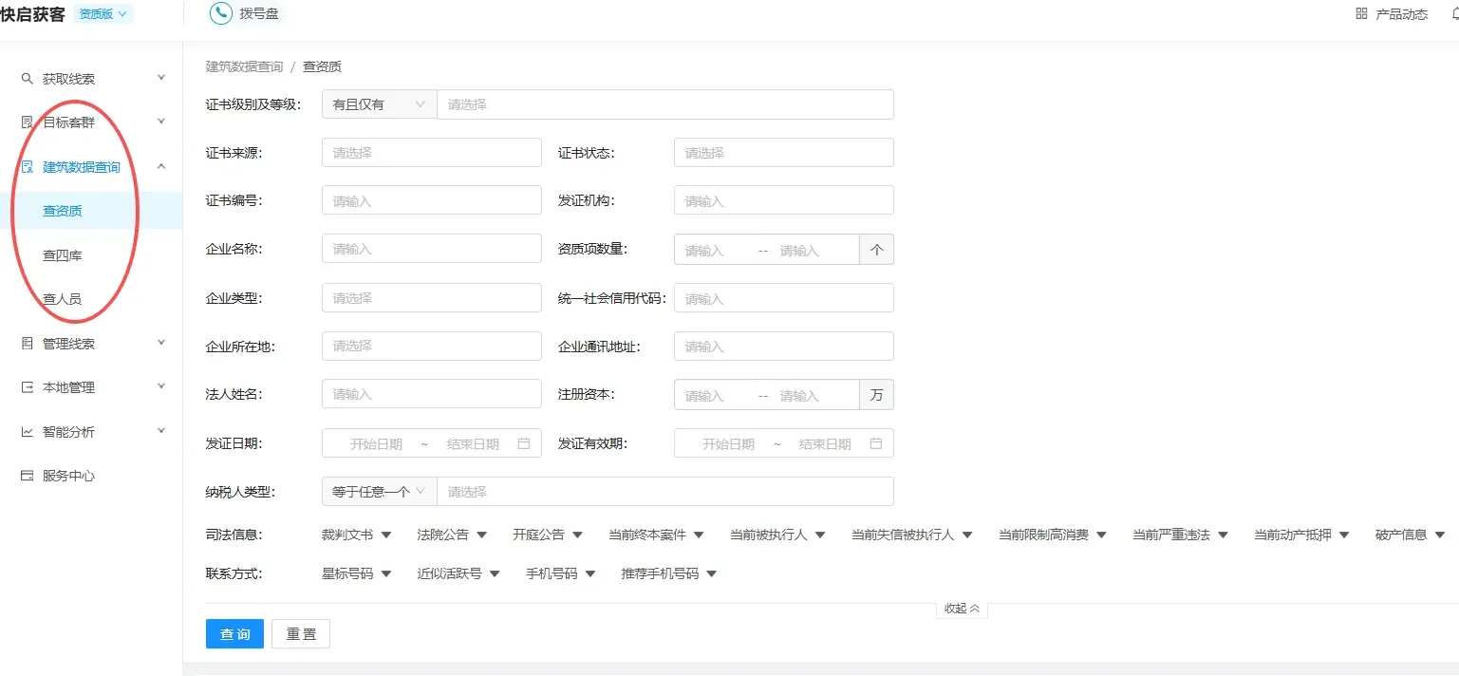
Task: Open the 企业所在地 select box
Action: click(x=432, y=346)
